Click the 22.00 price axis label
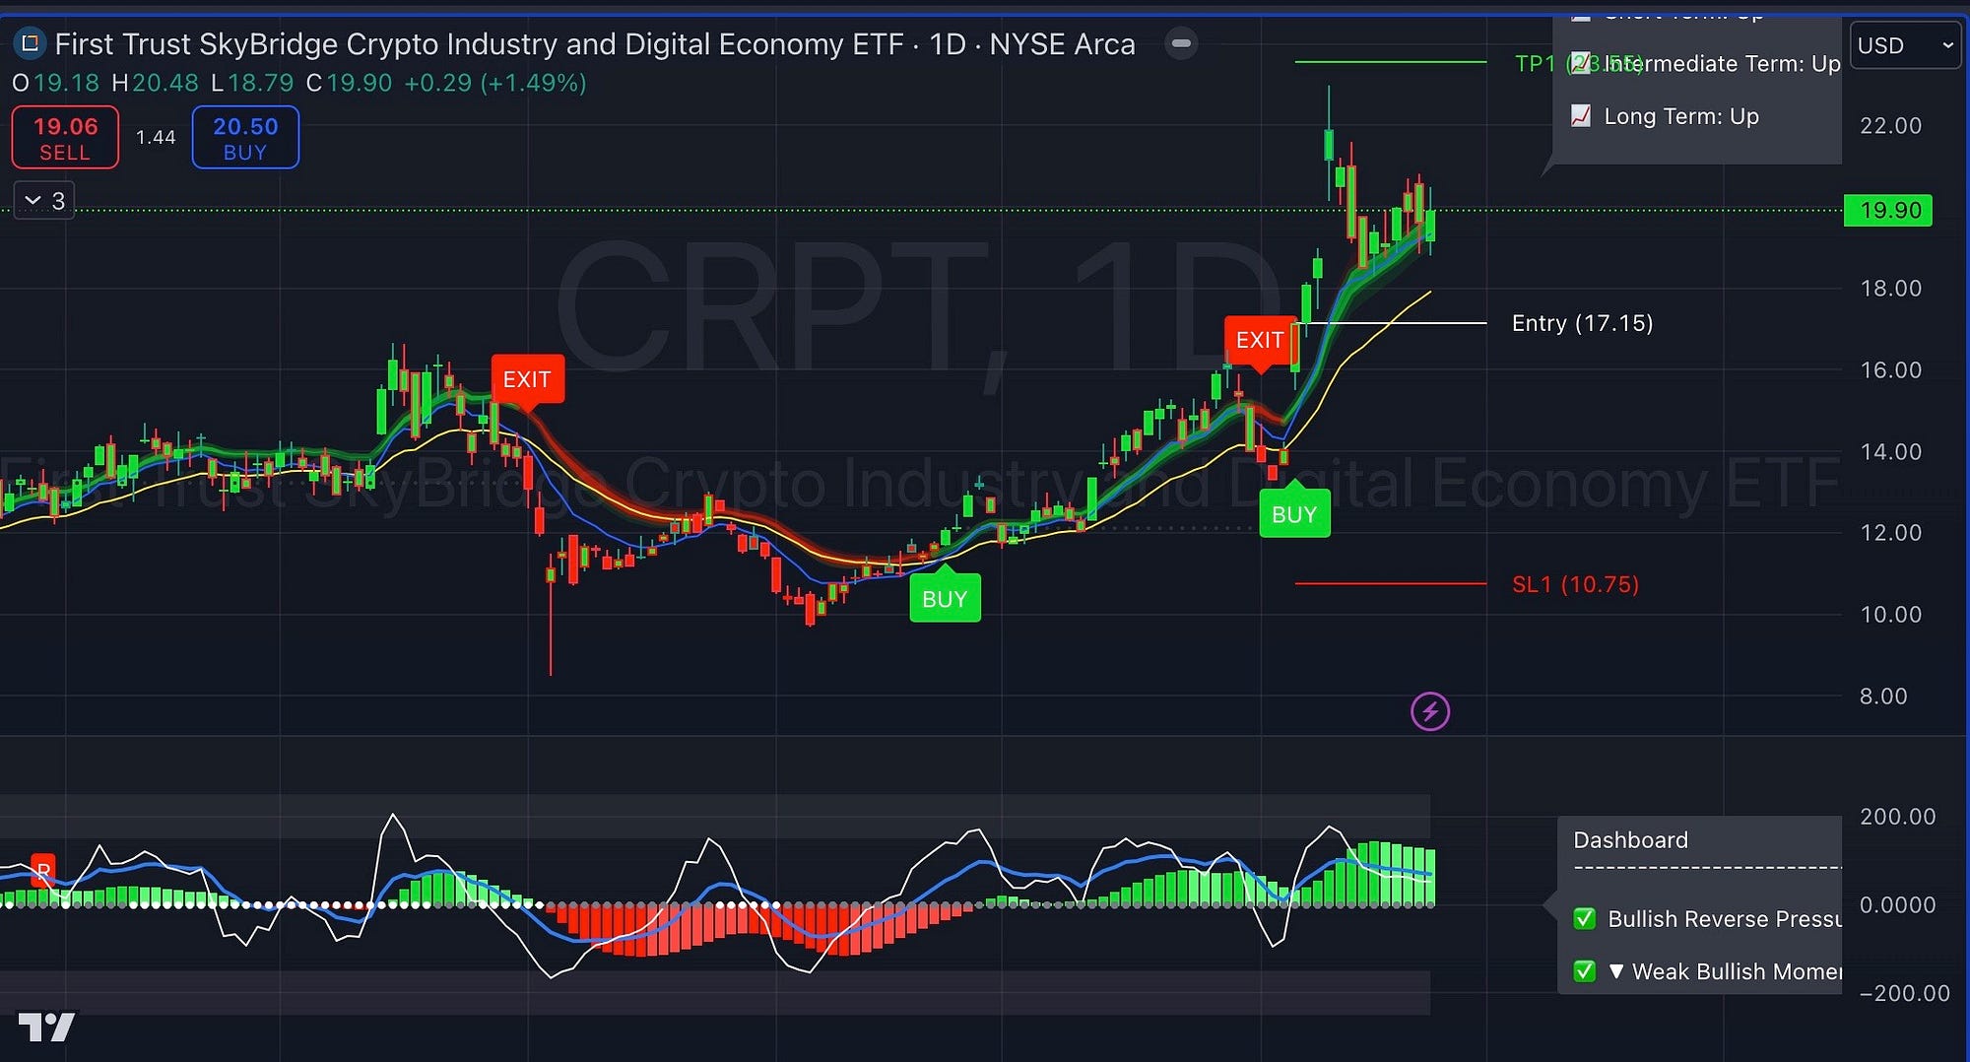The height and width of the screenshot is (1062, 1970). (1890, 126)
